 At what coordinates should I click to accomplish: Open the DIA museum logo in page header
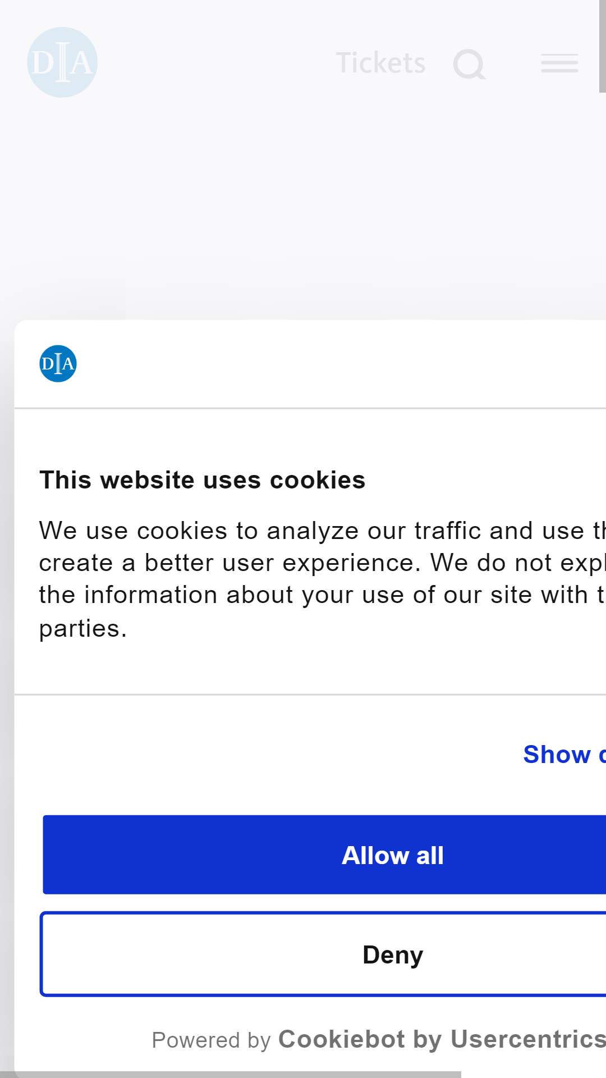pos(62,62)
